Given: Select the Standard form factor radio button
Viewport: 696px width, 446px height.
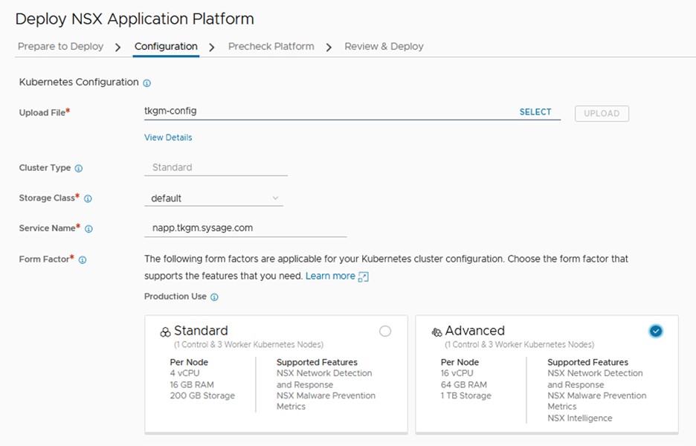Looking at the screenshot, I should click(x=385, y=332).
